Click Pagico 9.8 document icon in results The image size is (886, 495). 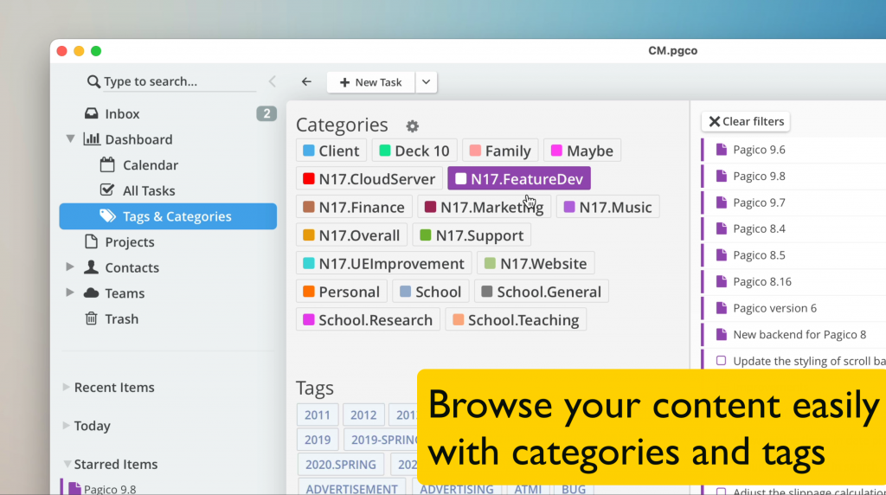(721, 176)
